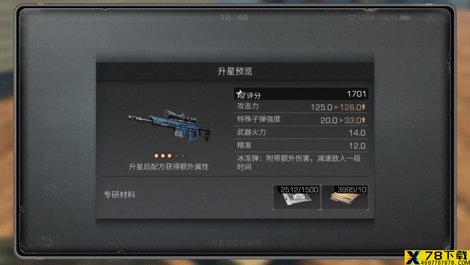Tap the 点击空白处关闭 hint text
Screen dimensions: 470x265
click(x=235, y=243)
